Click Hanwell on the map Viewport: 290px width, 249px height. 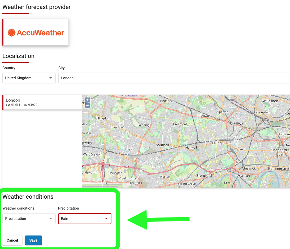191,148
